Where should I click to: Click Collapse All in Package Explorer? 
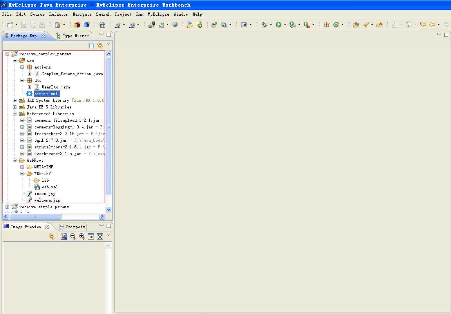tap(91, 46)
